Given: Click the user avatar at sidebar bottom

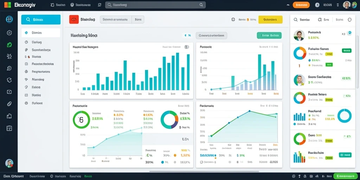Looking at the screenshot, I should [9, 163].
